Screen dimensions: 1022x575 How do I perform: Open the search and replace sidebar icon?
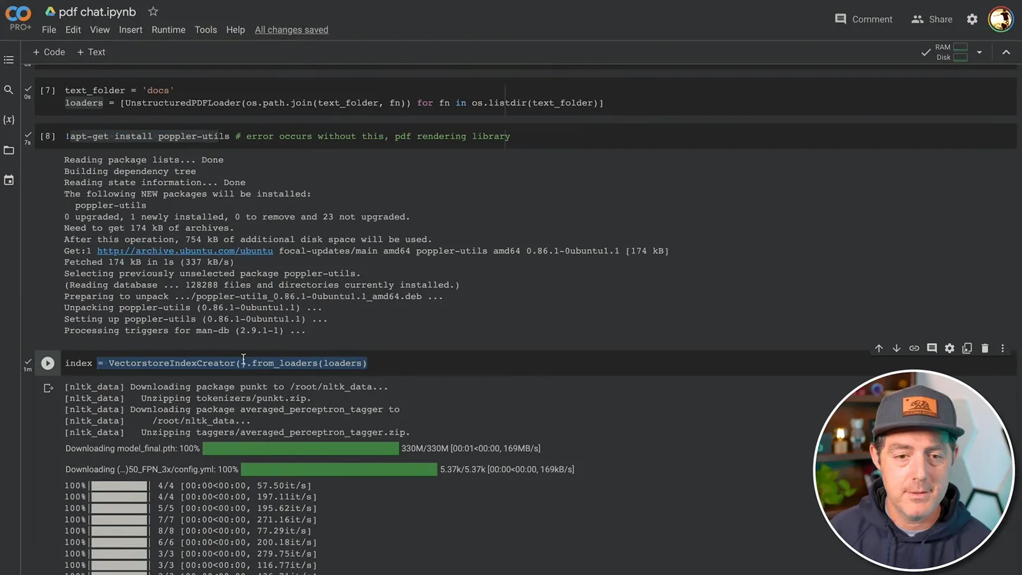coord(8,90)
